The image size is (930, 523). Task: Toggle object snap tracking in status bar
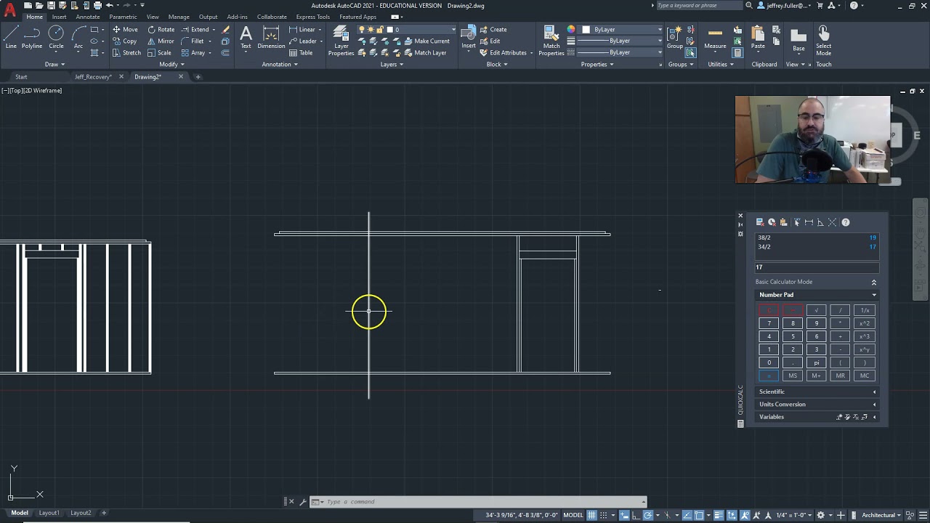click(688, 515)
